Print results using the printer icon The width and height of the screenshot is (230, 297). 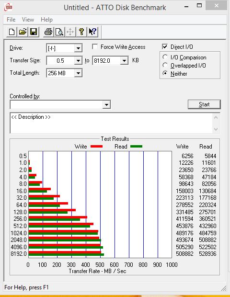click(x=48, y=32)
